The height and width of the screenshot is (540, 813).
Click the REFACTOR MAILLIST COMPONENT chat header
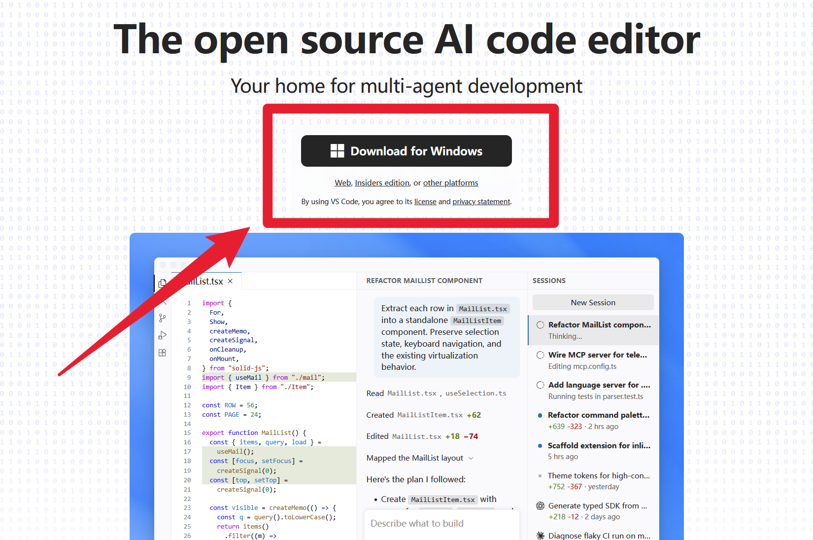tap(424, 281)
